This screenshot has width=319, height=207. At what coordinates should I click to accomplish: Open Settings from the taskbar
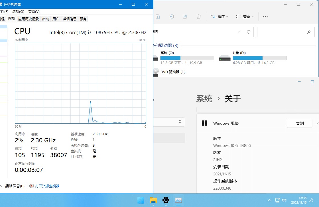point(166,200)
